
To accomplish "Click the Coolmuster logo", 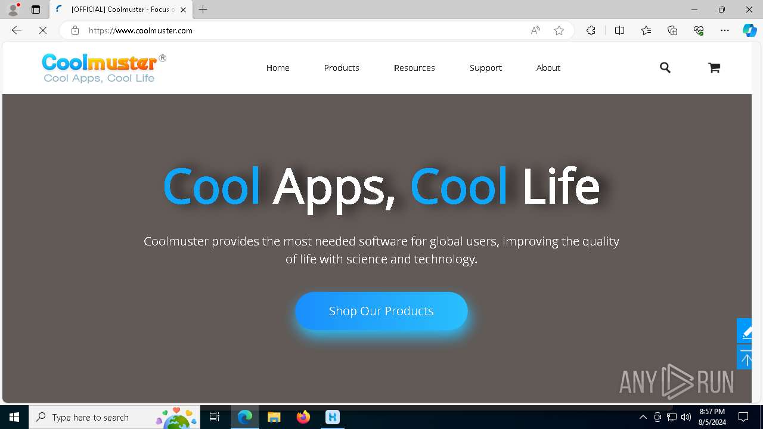I will 104,68.
